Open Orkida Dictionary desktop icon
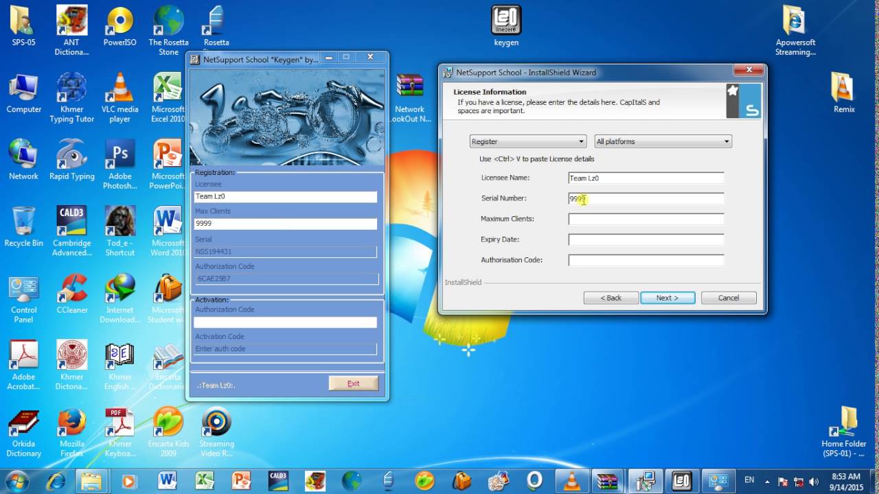Viewport: 879px width, 494px height. coord(23,432)
